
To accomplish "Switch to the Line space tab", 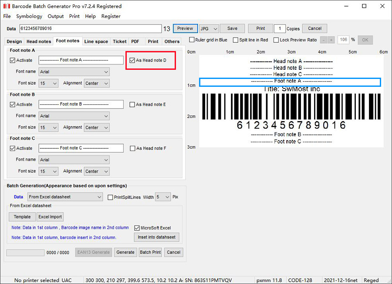I will pyautogui.click(x=96, y=41).
